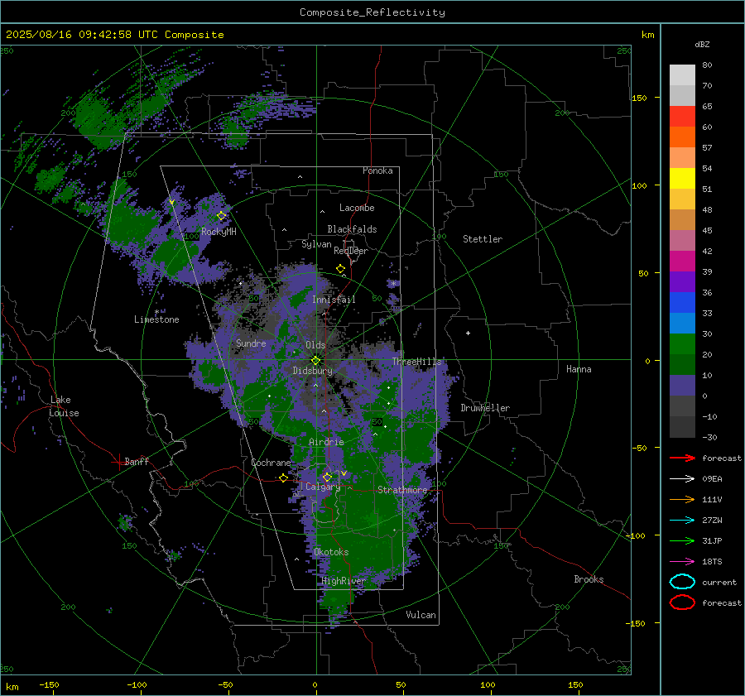Click the yellow diamond marker near RedDeer
This screenshot has height=696, width=745.
click(x=341, y=268)
